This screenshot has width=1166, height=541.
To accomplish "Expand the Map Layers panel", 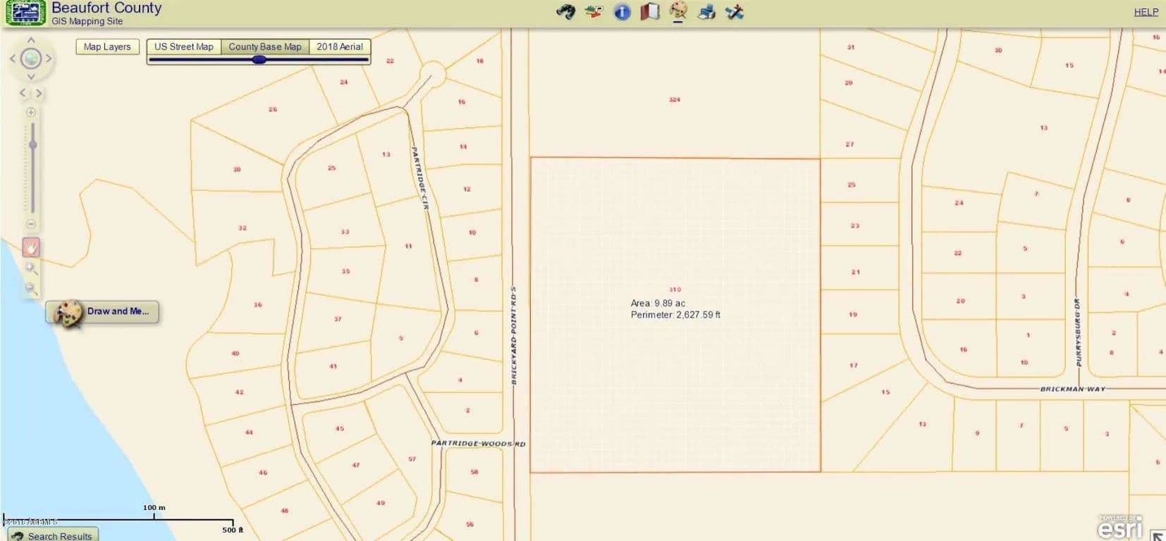I will tap(107, 46).
